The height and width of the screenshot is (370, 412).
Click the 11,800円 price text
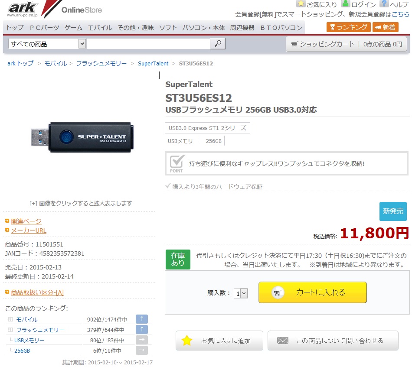point(375,233)
